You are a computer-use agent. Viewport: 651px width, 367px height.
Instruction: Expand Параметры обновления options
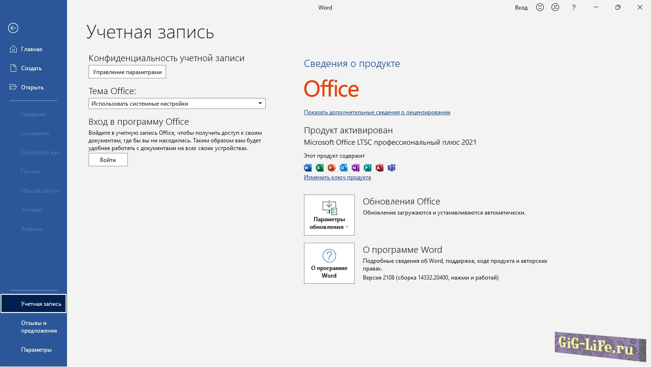[x=329, y=215]
